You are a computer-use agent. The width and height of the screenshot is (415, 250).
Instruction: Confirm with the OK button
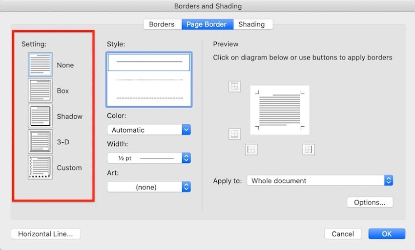pos(387,234)
